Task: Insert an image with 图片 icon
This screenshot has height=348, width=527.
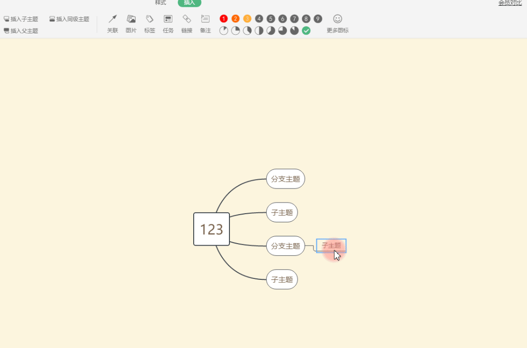Action: 131,19
